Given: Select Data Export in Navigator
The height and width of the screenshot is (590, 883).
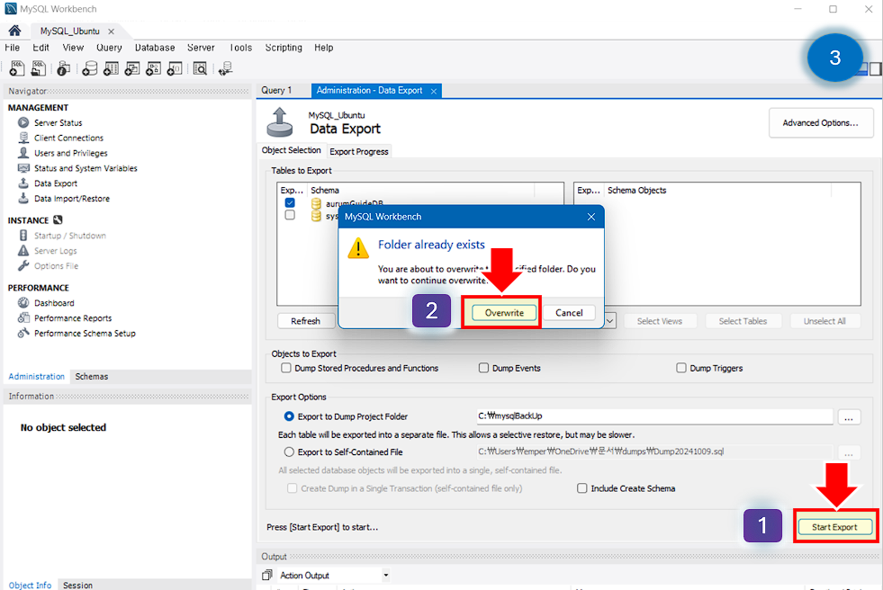Looking at the screenshot, I should 56,183.
